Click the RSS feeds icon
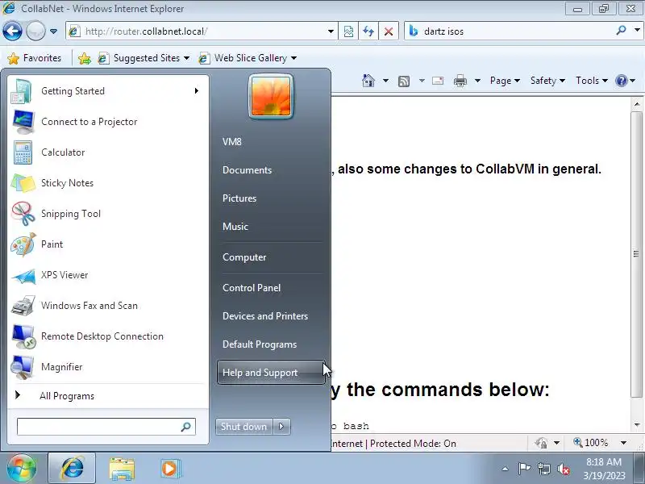Viewport: 645px width, 484px height. pos(404,81)
